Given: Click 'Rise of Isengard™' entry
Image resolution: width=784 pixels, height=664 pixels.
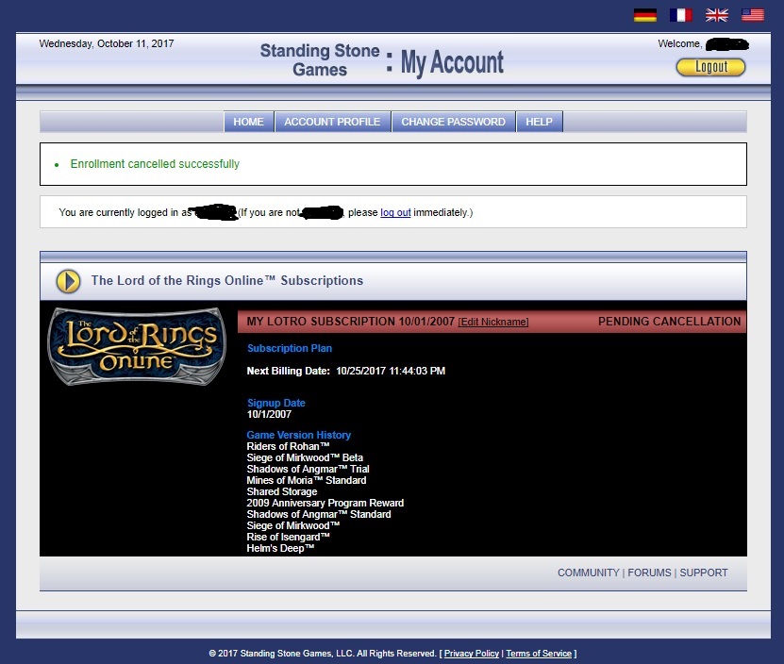Looking at the screenshot, I should click(x=289, y=537).
